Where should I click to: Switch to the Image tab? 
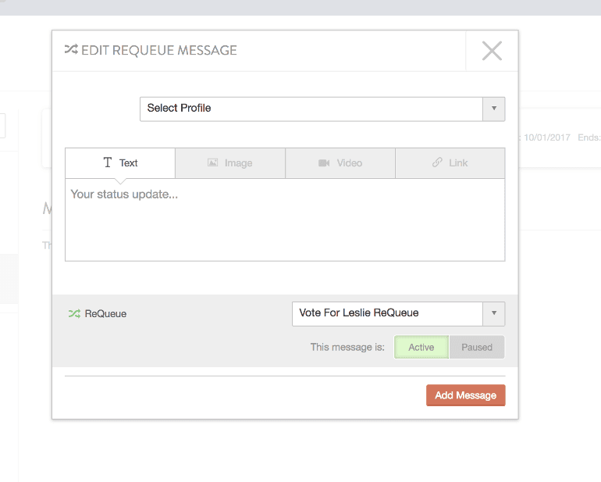tap(230, 163)
